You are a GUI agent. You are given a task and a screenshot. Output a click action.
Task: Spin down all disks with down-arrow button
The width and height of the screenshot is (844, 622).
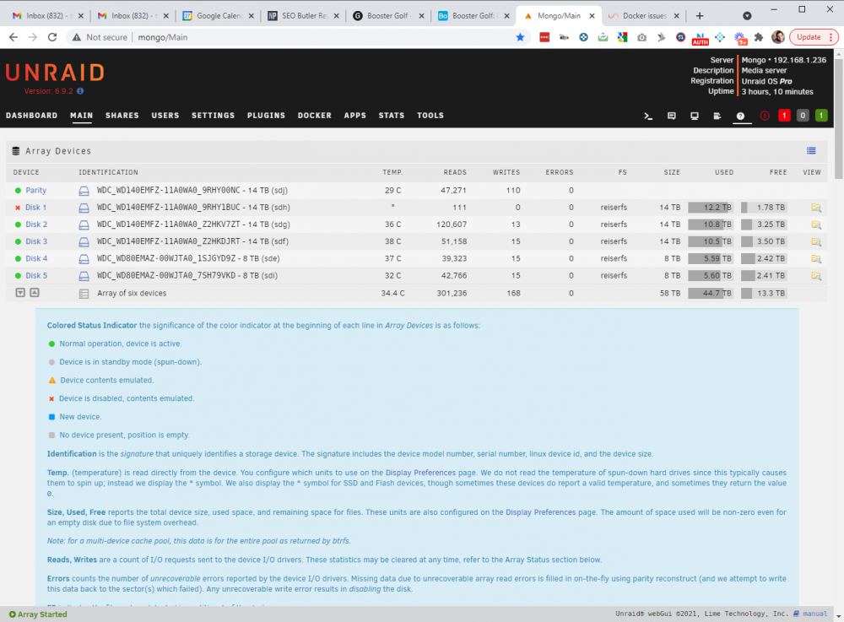point(20,293)
